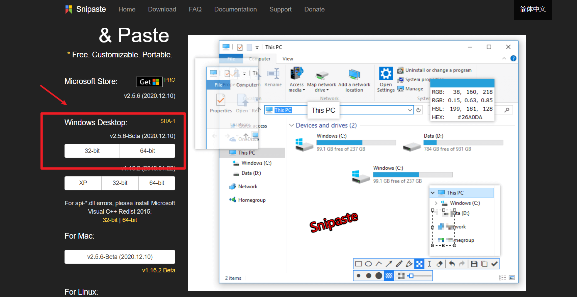The height and width of the screenshot is (297, 577).
Task: Collapse the Devices and drives group
Action: (291, 125)
